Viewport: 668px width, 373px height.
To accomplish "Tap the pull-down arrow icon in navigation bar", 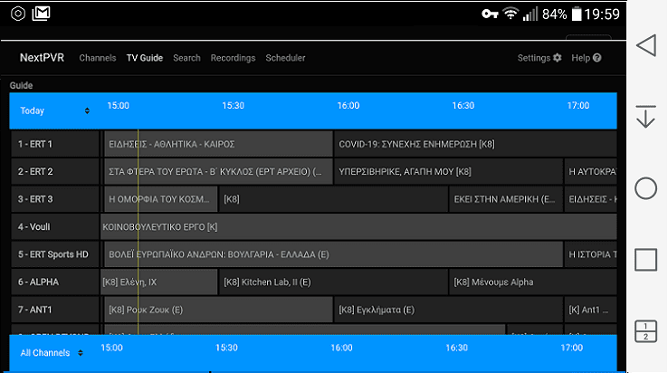I will [x=646, y=117].
